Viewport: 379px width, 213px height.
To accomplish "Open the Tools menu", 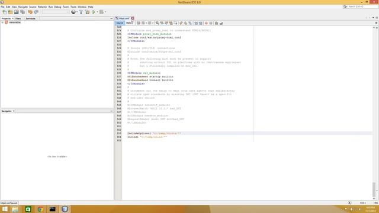I will [x=73, y=7].
